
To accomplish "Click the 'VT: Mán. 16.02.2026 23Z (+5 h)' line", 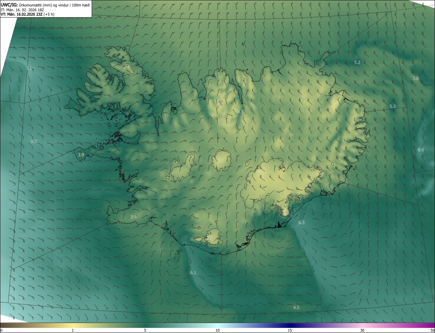I will [27, 14].
